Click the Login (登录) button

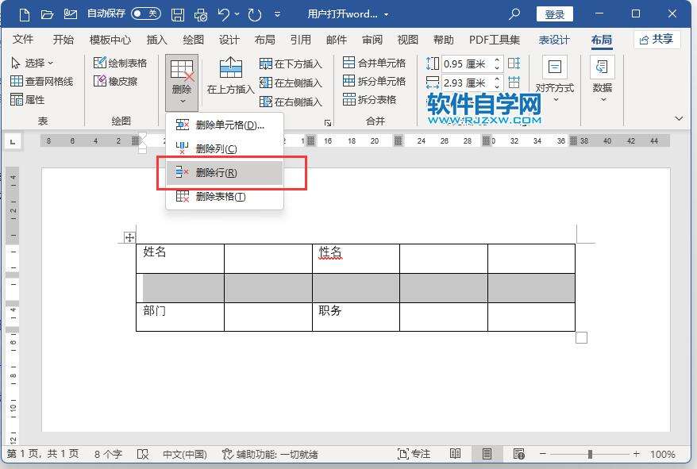pos(554,14)
